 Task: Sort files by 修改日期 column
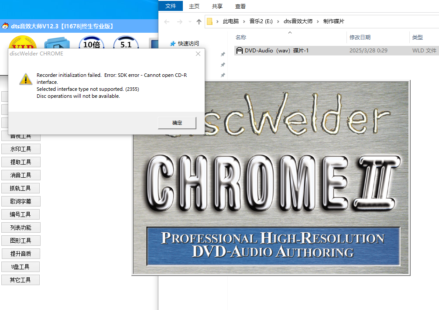(360, 37)
